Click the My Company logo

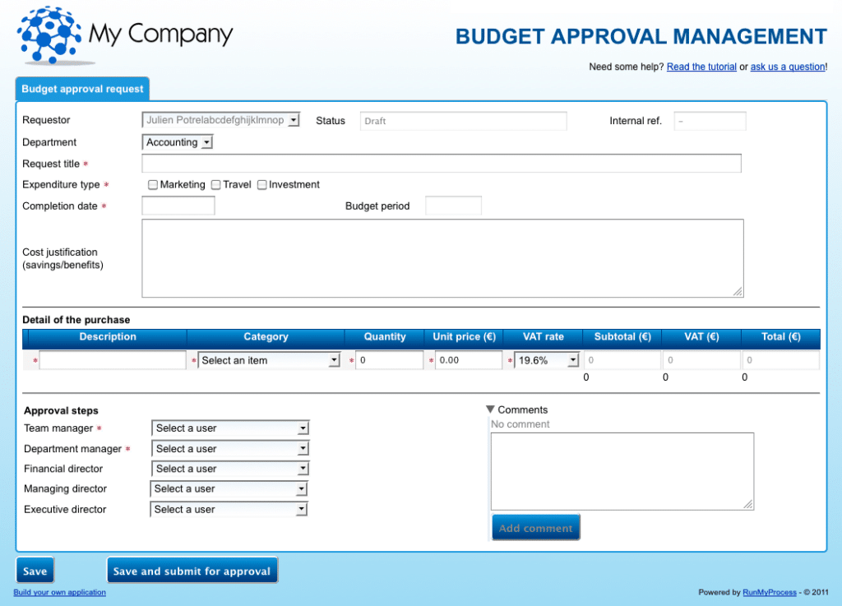[125, 35]
